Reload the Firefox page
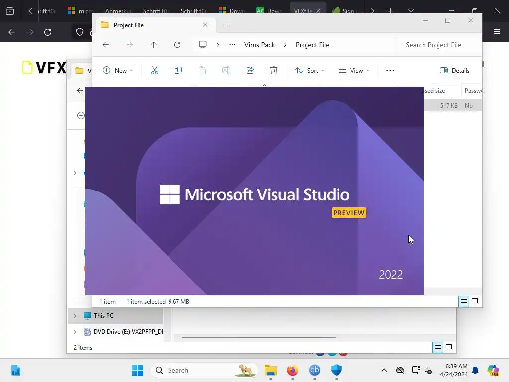The image size is (509, 382). coord(48,32)
